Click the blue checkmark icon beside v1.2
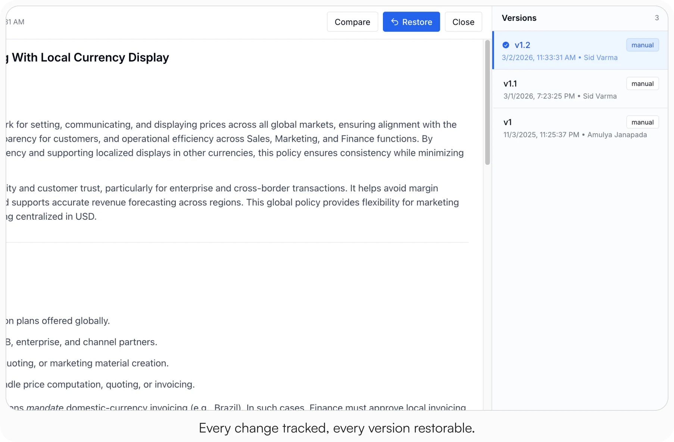Viewport: 674px width, 442px height. 506,45
